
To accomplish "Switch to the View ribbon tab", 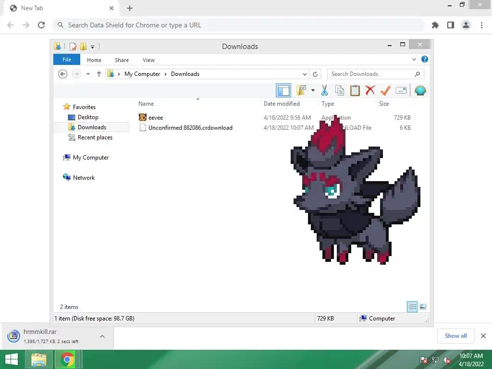I will click(148, 60).
